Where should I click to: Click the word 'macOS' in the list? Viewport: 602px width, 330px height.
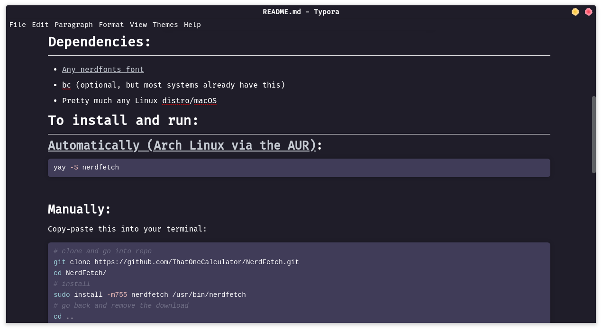[205, 101]
